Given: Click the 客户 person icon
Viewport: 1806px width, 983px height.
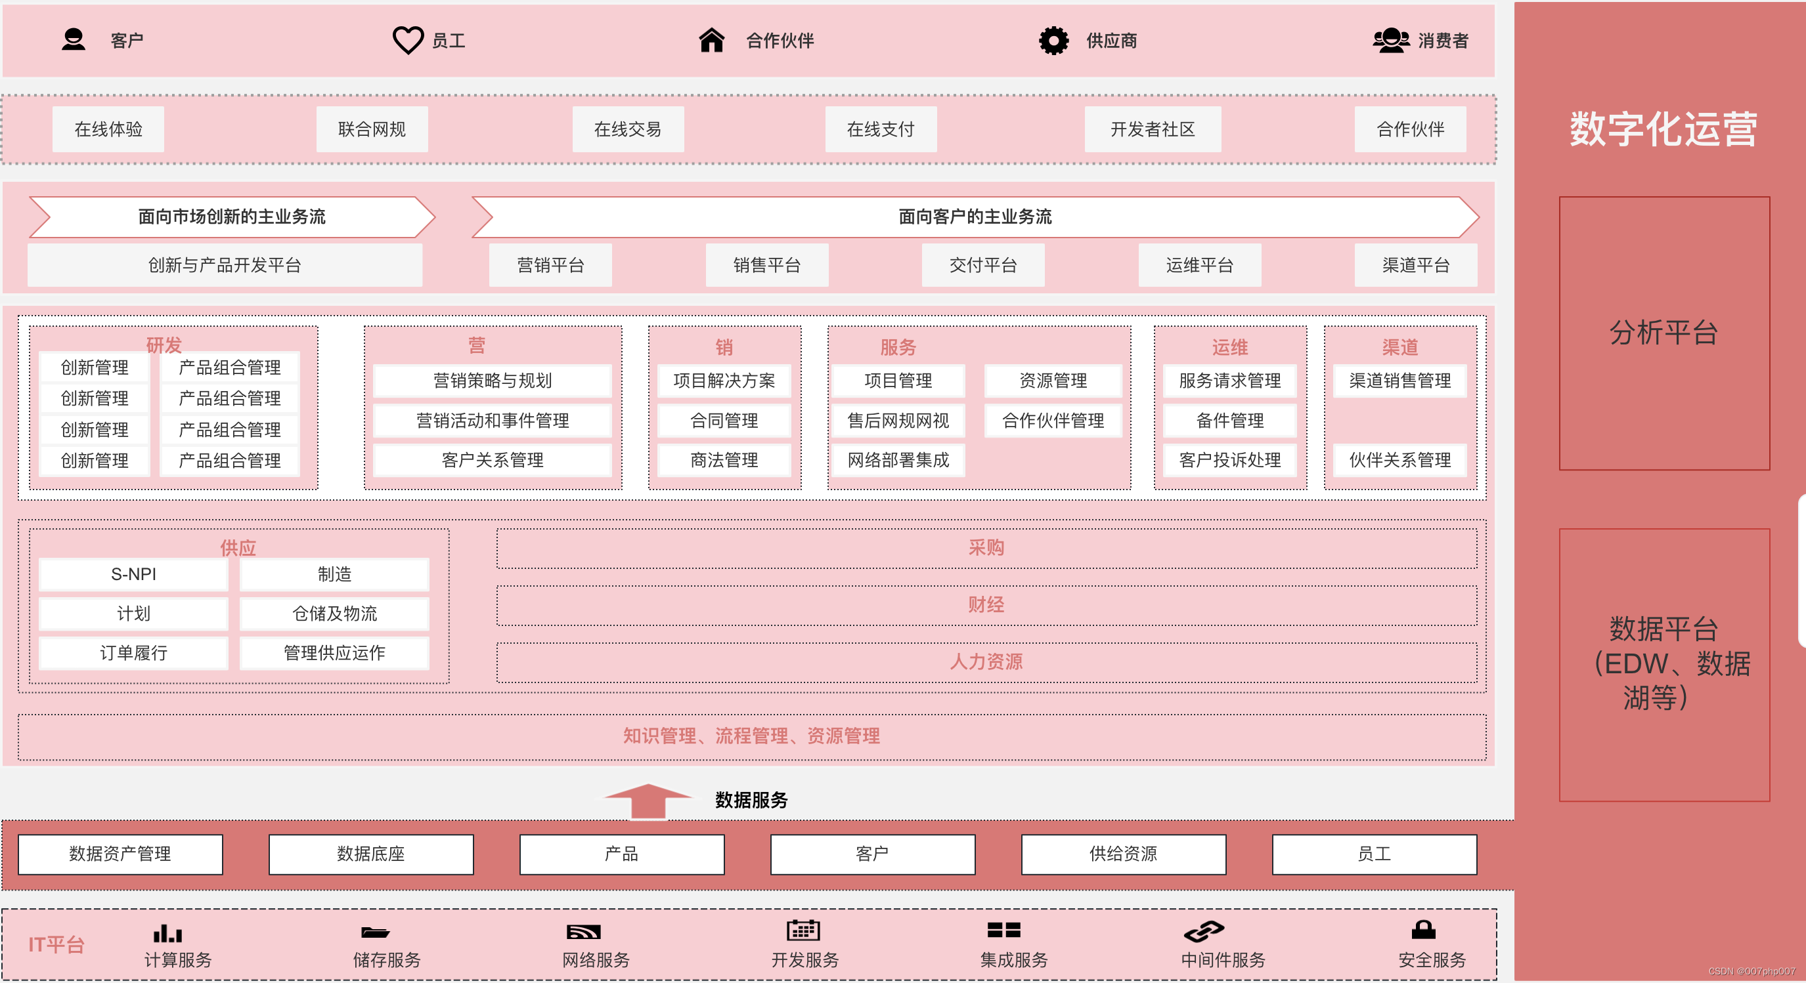Looking at the screenshot, I should (x=74, y=39).
